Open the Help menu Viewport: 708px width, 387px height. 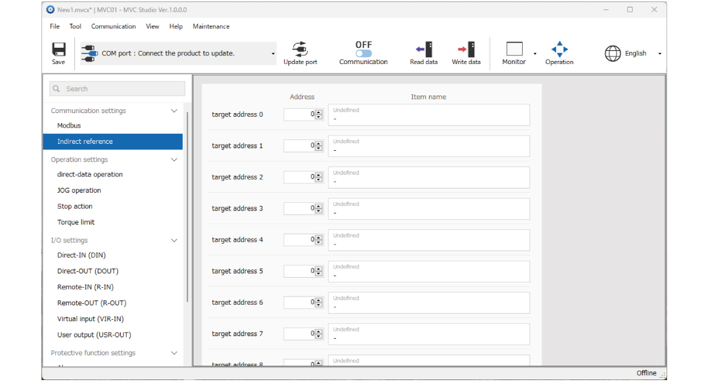[x=176, y=26]
